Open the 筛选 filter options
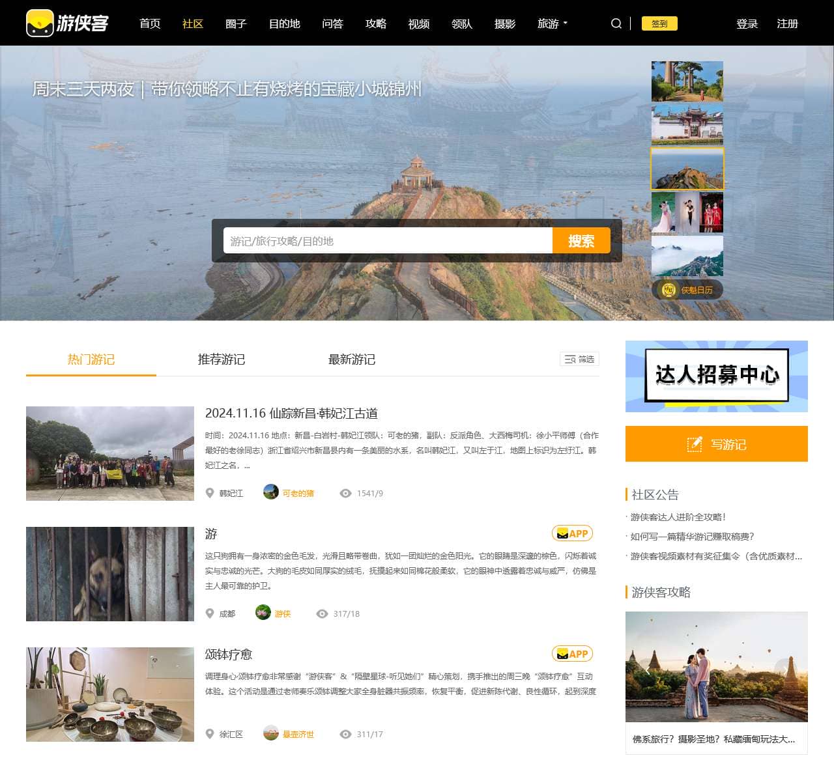The height and width of the screenshot is (760, 834). point(579,359)
